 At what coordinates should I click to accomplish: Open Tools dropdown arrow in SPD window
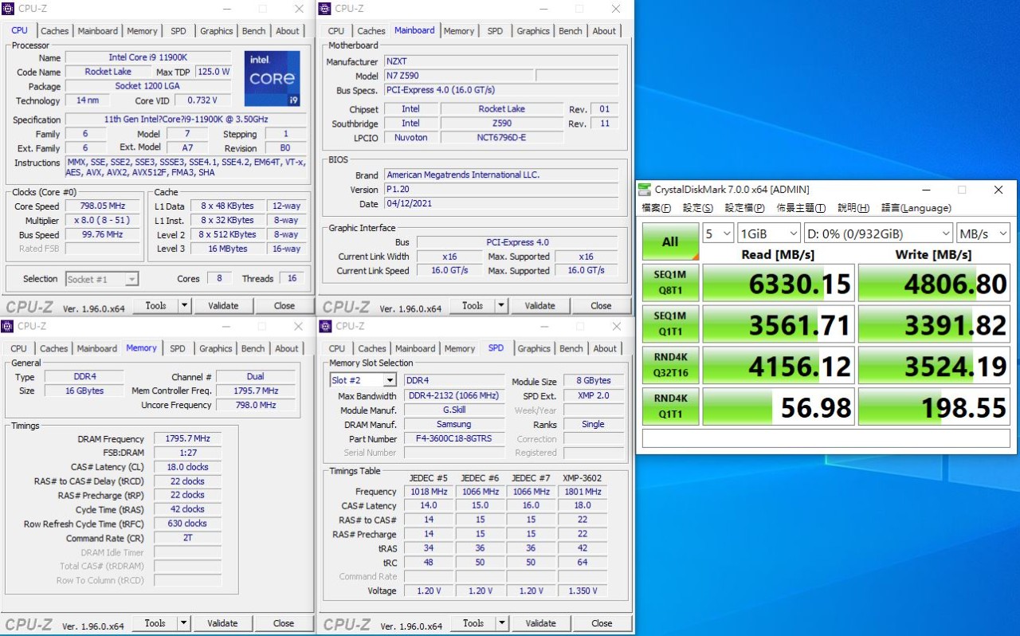tap(502, 623)
